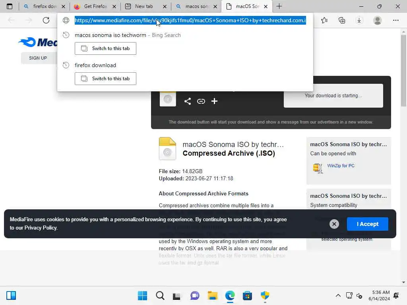Click the WinZip icon in the sidebar
Image resolution: width=407 pixels, height=305 pixels.
[x=318, y=168]
